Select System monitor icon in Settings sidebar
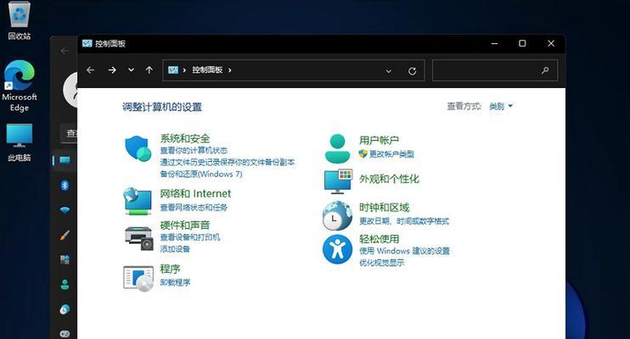 tap(65, 160)
